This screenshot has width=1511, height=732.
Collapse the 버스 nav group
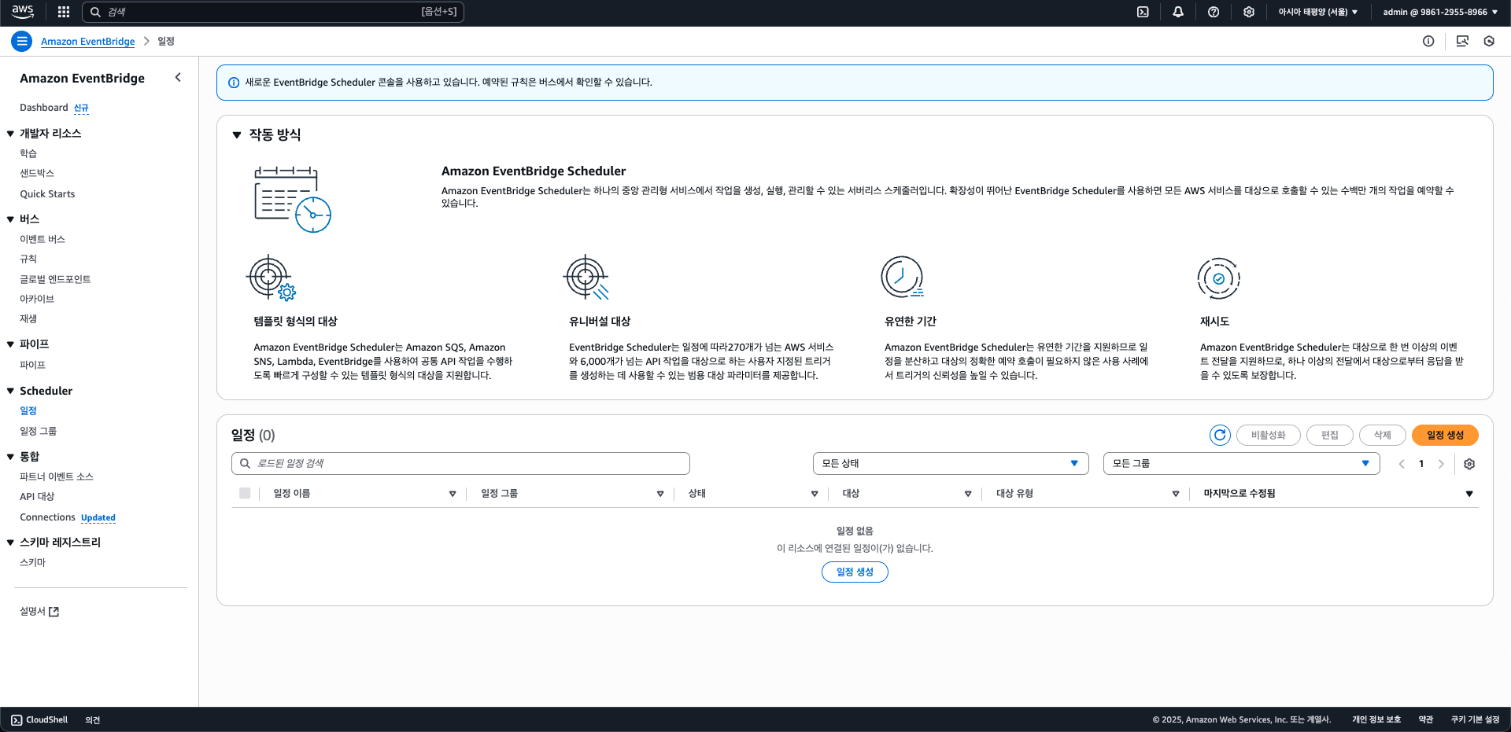(10, 219)
